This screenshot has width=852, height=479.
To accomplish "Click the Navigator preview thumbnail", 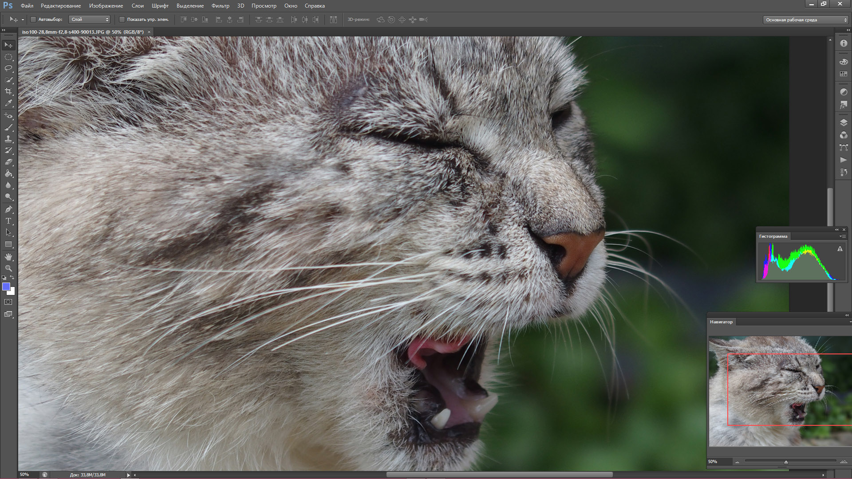I will click(x=780, y=391).
